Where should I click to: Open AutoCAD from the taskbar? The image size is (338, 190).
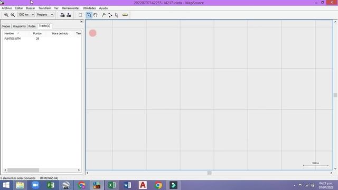pos(143,185)
